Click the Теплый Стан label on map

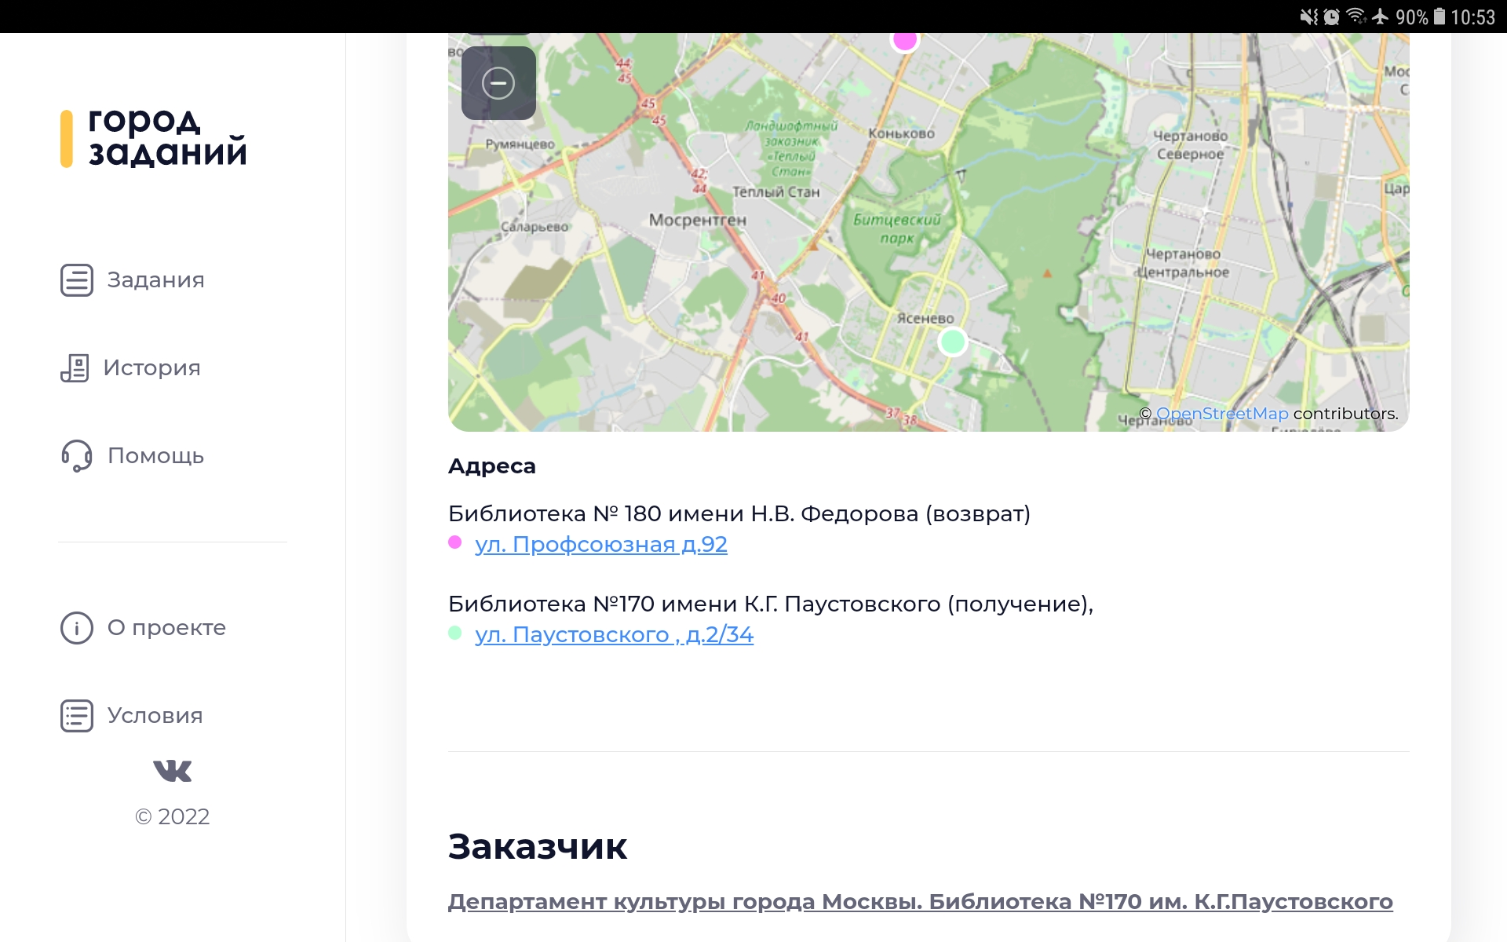tap(776, 192)
